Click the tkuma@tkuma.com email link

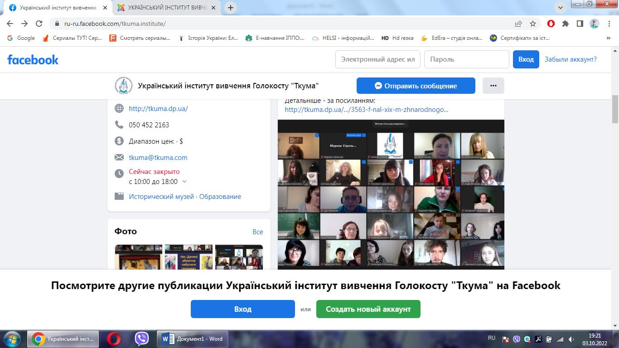pos(158,158)
